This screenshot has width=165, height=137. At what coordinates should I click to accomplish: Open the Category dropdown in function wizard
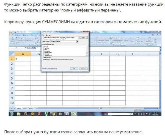[77, 41]
